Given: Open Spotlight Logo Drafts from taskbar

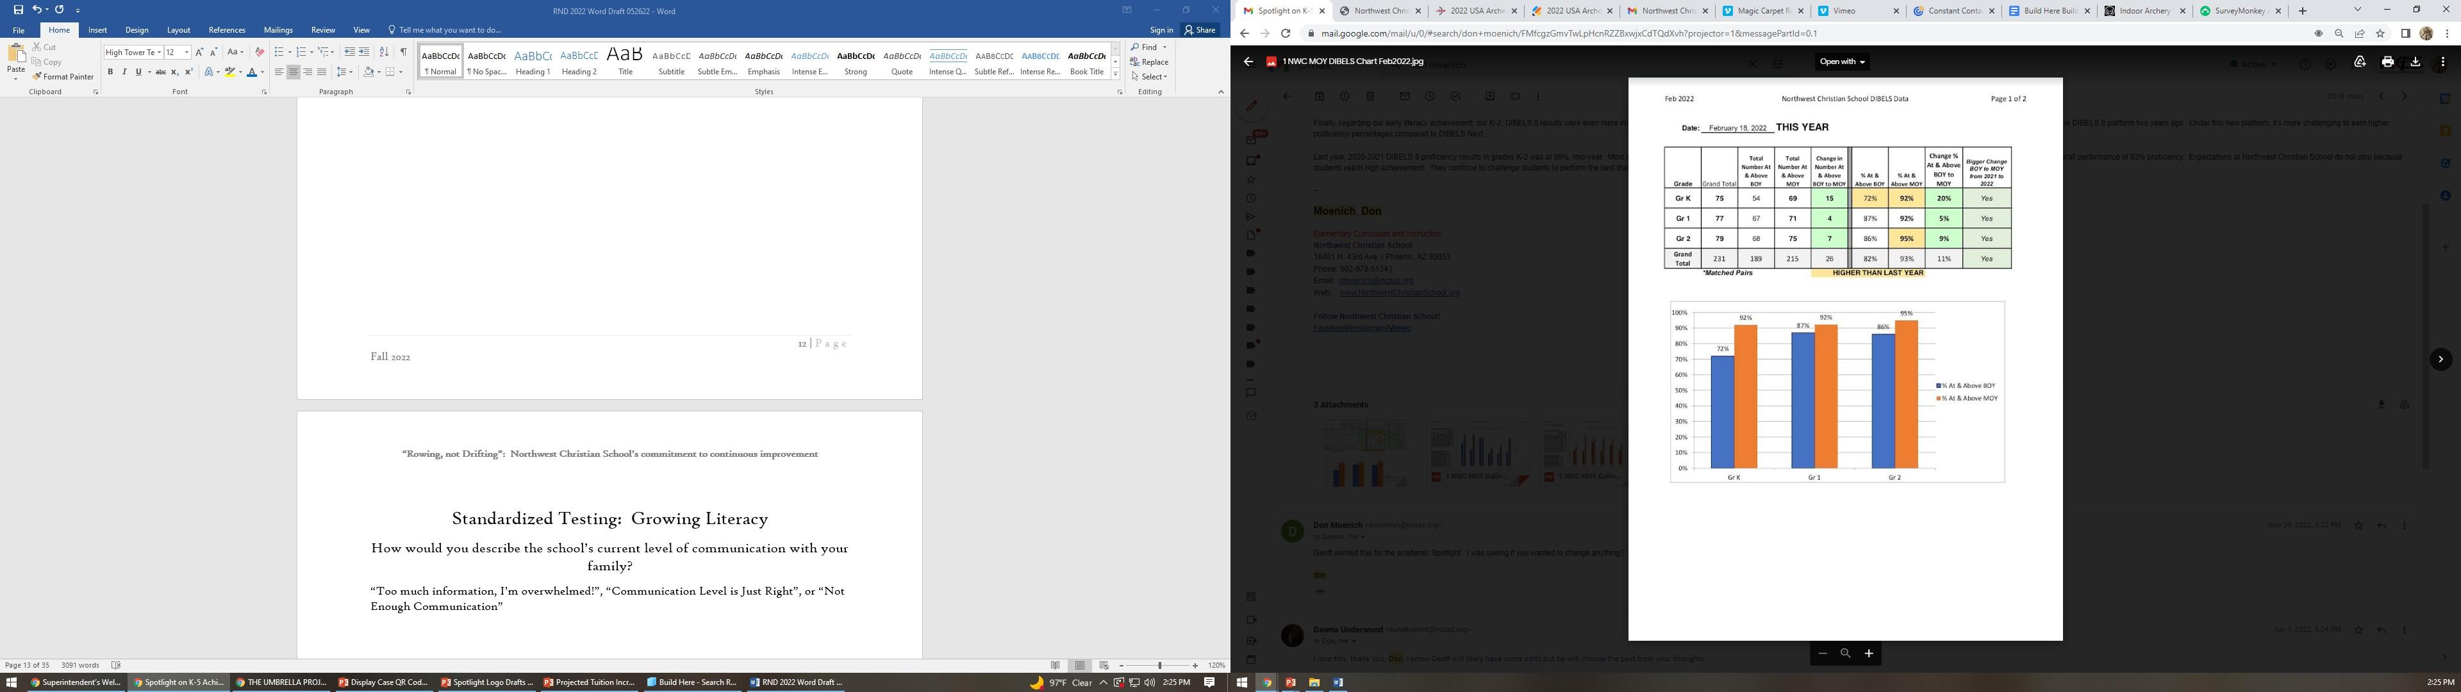Looking at the screenshot, I should click(x=487, y=682).
